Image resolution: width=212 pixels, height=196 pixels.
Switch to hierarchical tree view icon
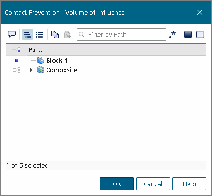click(27, 34)
